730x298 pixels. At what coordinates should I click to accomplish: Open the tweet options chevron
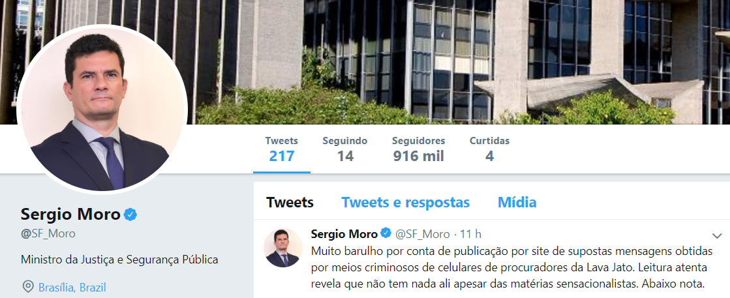(716, 236)
